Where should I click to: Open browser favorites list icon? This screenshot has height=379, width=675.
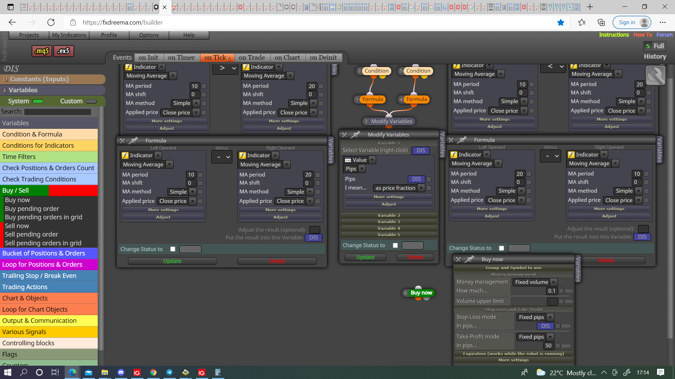(582, 22)
